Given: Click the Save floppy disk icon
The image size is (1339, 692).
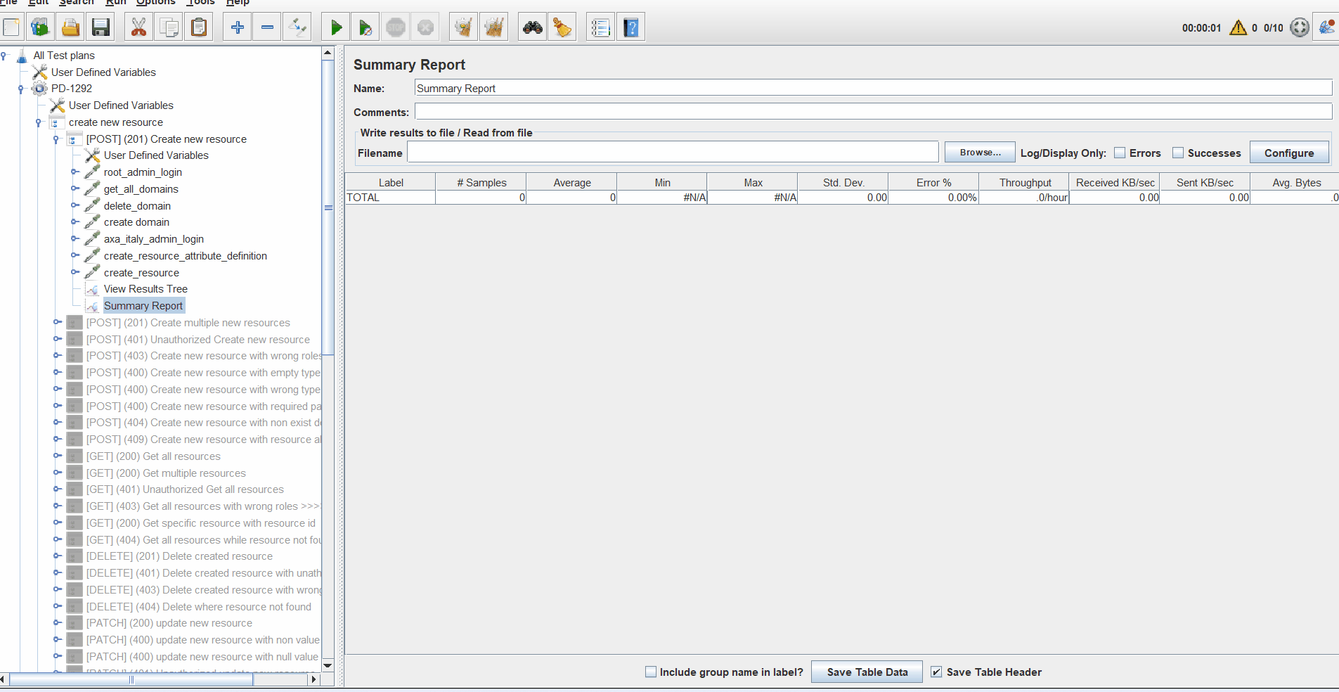Looking at the screenshot, I should pyautogui.click(x=101, y=28).
